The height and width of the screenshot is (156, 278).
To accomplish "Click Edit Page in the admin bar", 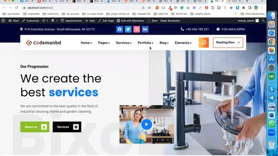I will pos(106,21).
